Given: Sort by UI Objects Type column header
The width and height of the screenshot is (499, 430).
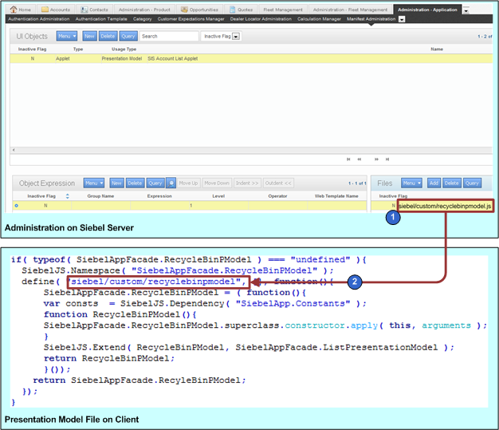Looking at the screenshot, I should click(x=78, y=49).
